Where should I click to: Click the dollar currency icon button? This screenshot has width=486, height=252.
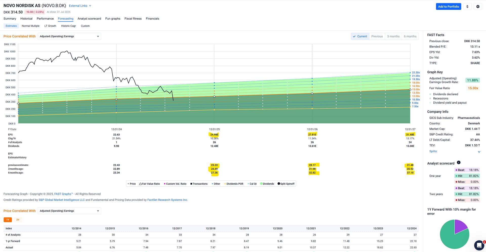(467, 7)
